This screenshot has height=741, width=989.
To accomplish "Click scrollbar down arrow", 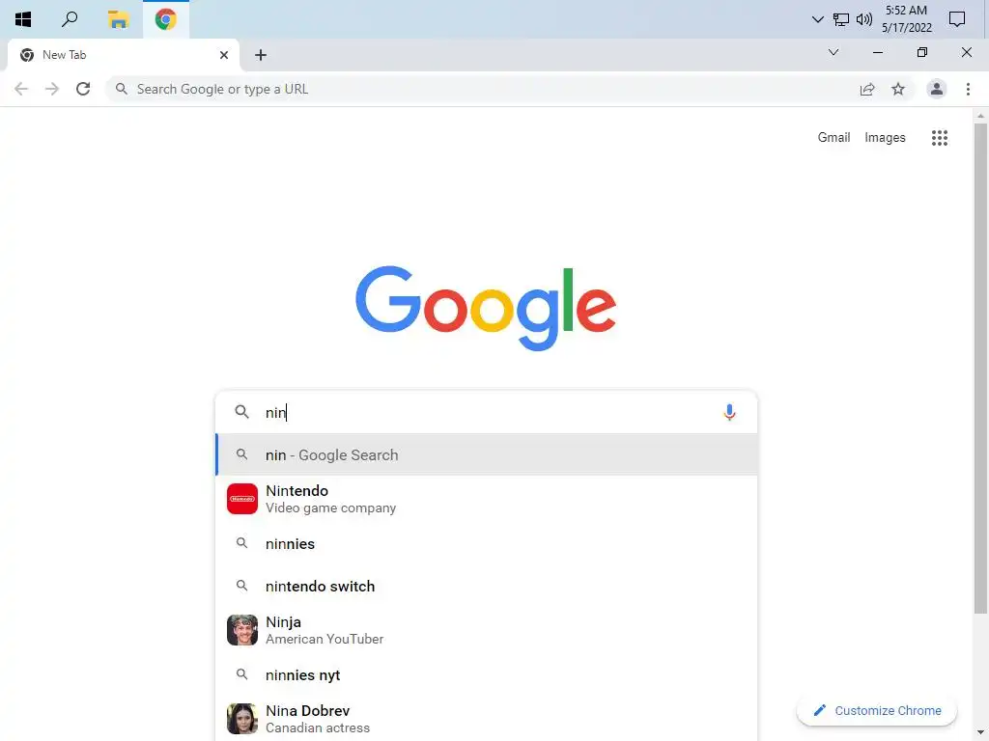I will coord(980,733).
